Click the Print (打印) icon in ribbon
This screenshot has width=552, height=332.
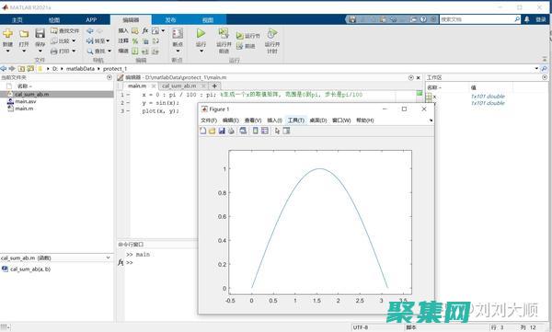click(x=54, y=52)
